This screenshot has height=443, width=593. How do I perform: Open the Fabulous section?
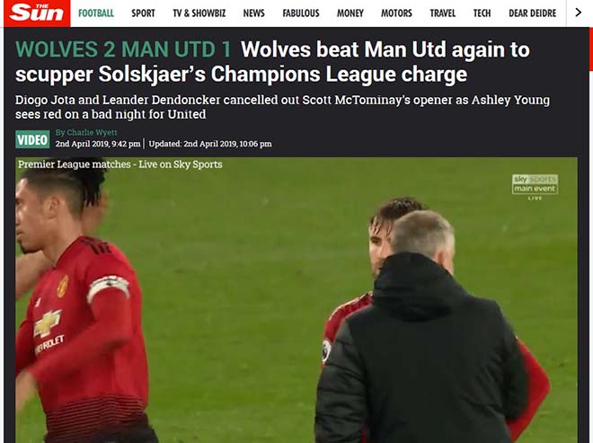point(301,13)
